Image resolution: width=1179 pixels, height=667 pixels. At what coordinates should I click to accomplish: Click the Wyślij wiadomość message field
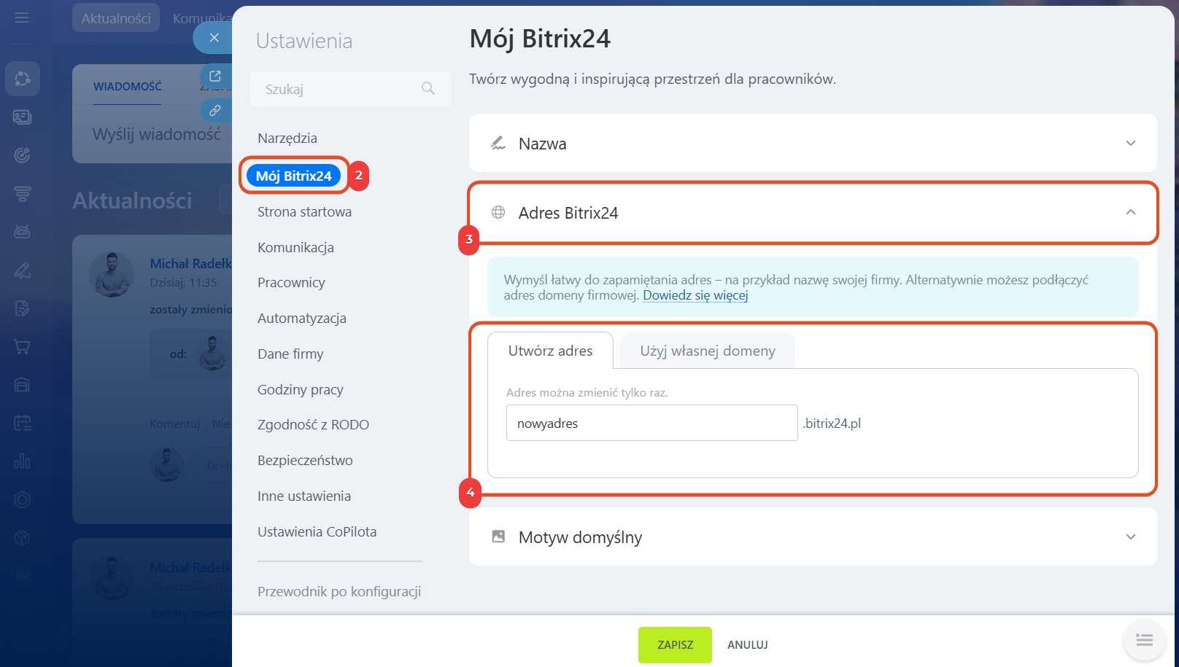click(156, 134)
